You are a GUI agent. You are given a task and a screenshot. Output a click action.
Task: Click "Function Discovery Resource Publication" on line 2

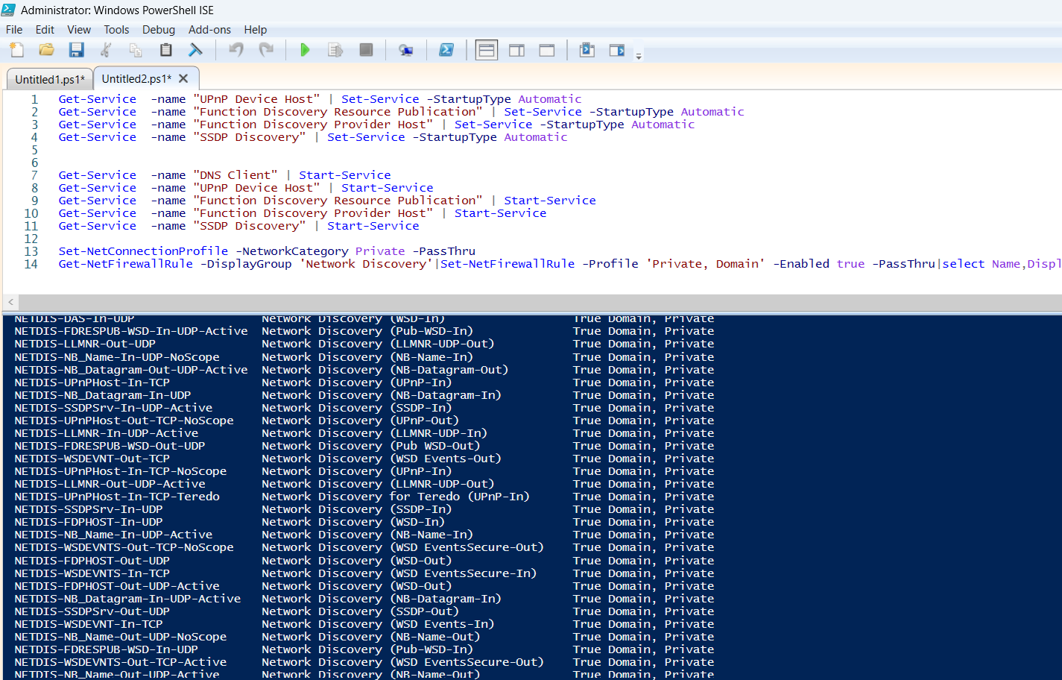338,112
